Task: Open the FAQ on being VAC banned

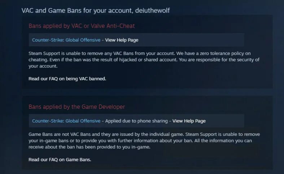Action: 67,79
